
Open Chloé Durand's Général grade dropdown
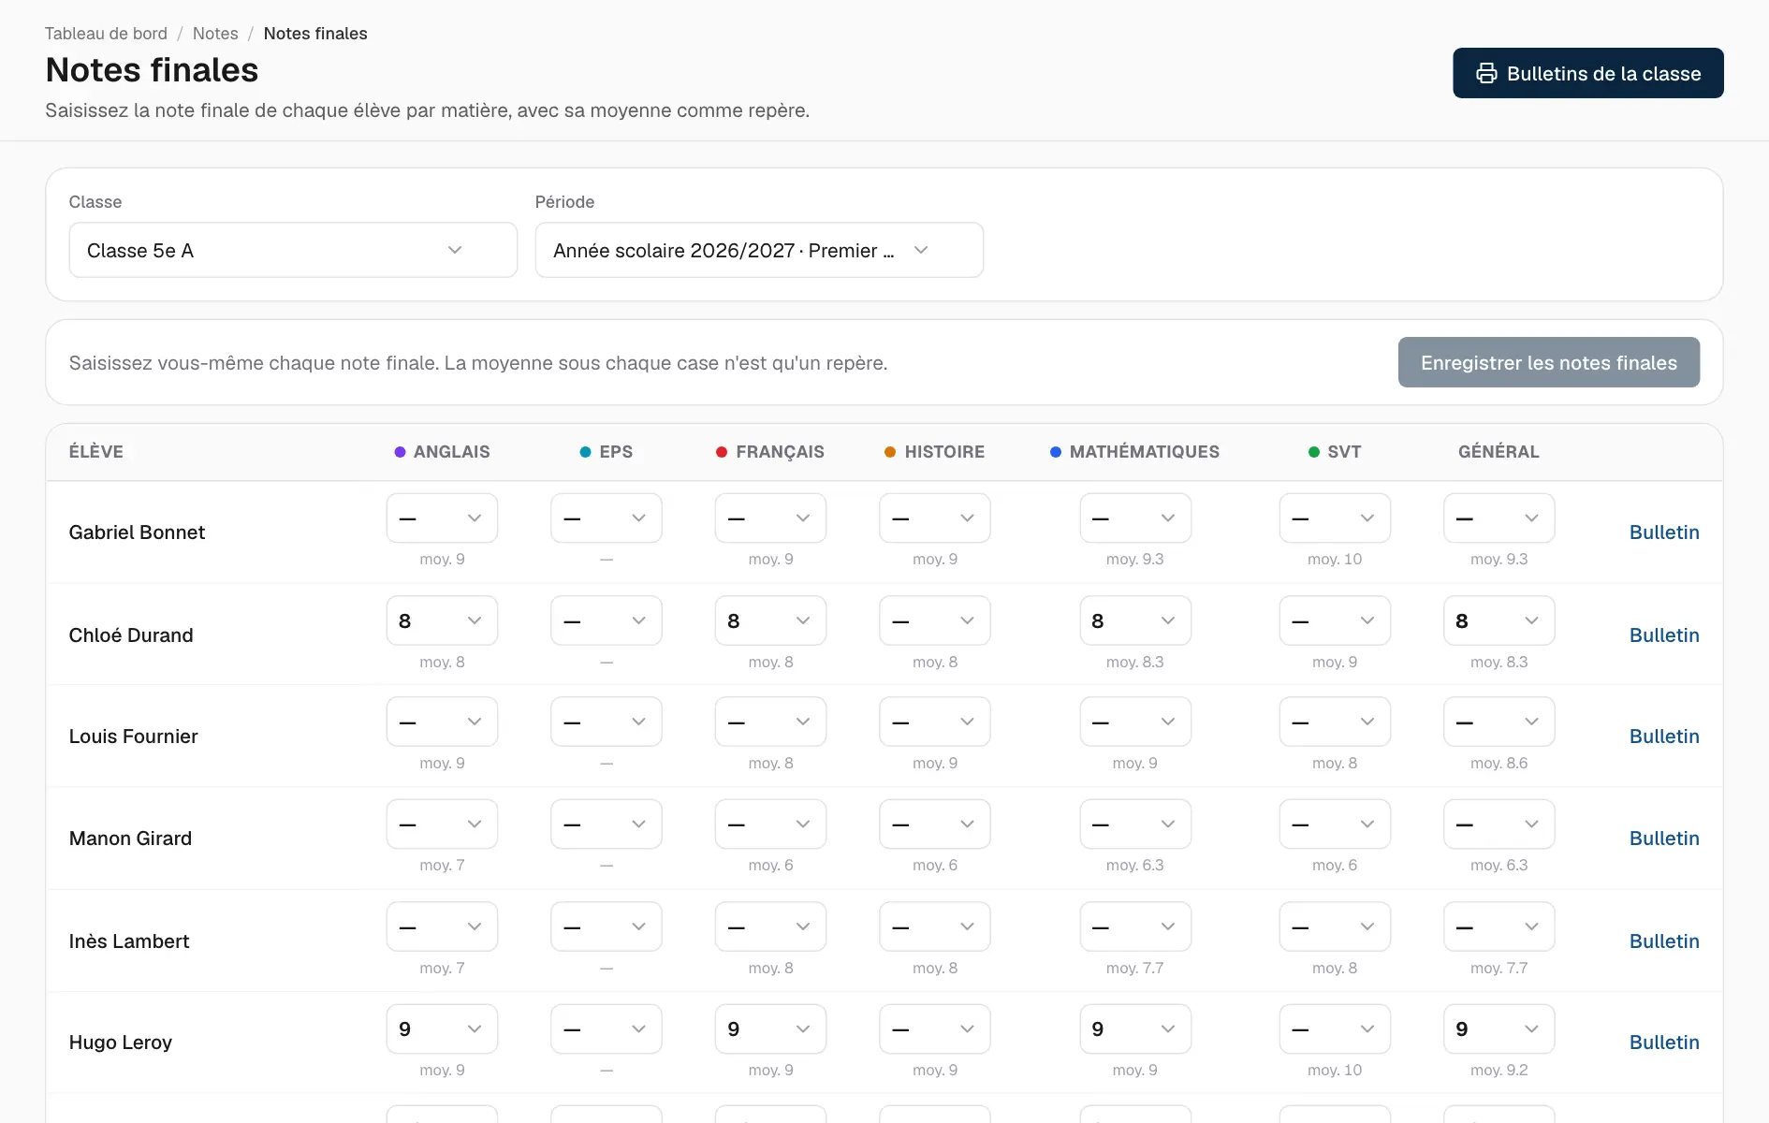(1499, 620)
